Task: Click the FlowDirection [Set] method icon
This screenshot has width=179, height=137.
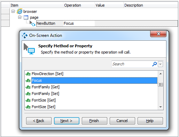Action: [28, 74]
